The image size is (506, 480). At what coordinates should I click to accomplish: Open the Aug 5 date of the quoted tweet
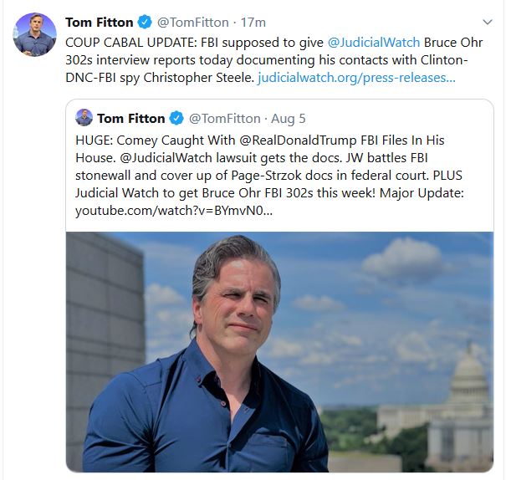click(x=287, y=118)
